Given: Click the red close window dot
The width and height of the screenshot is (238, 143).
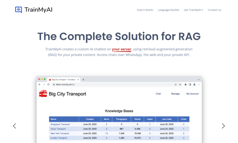Looking at the screenshot, I should [x=39, y=79].
